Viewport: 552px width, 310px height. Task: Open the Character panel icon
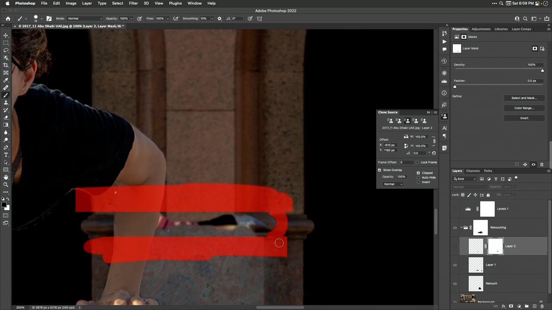pos(444,128)
